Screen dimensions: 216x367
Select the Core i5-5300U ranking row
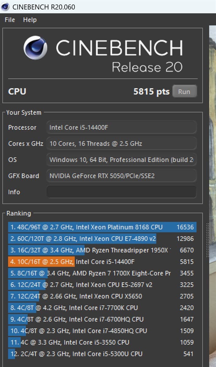[x=102, y=354]
